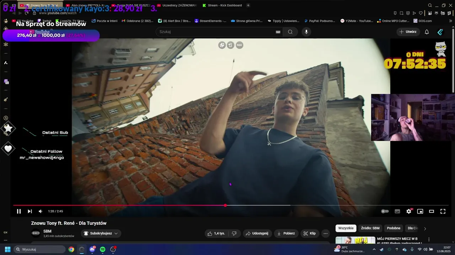
Task: Switch to theater mode view
Action: [432, 211]
